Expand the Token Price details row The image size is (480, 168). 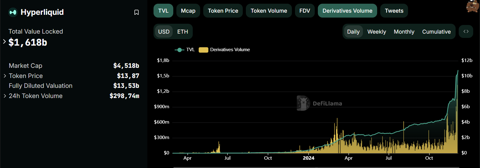[x=5, y=76]
